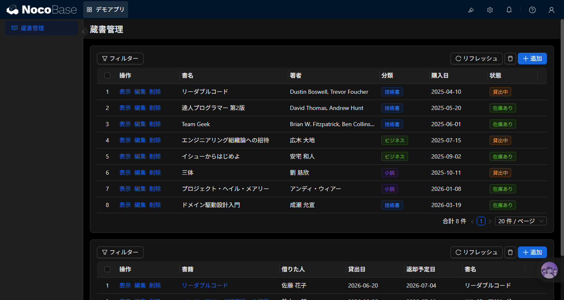The height and width of the screenshot is (300, 564).
Task: Select デモアプリ in the top navigation
Action: (x=106, y=10)
